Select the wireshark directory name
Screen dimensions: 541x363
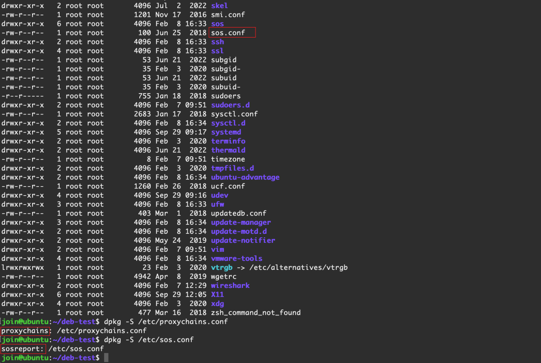pos(230,285)
